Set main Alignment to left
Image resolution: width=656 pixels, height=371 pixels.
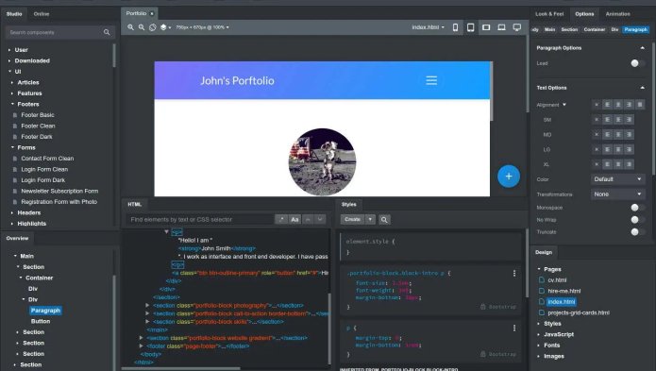coord(607,105)
